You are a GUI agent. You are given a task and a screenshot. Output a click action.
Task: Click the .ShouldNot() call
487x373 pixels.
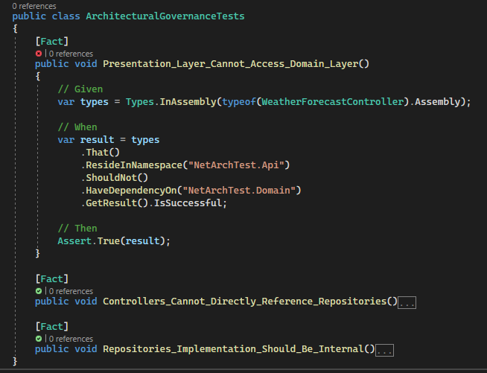click(x=114, y=178)
